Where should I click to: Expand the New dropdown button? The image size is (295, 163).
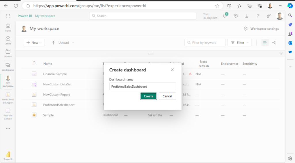34,43
